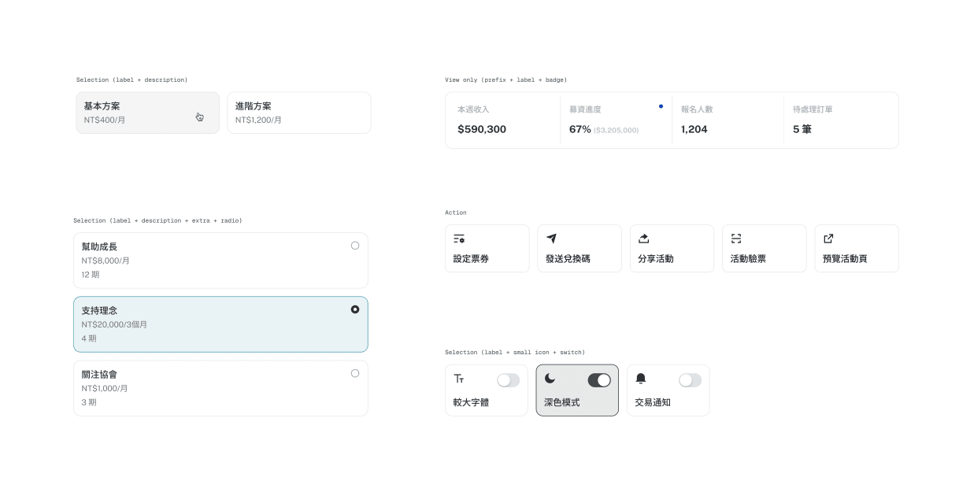
Task: Select the 支持理念 radio button
Action: click(355, 309)
